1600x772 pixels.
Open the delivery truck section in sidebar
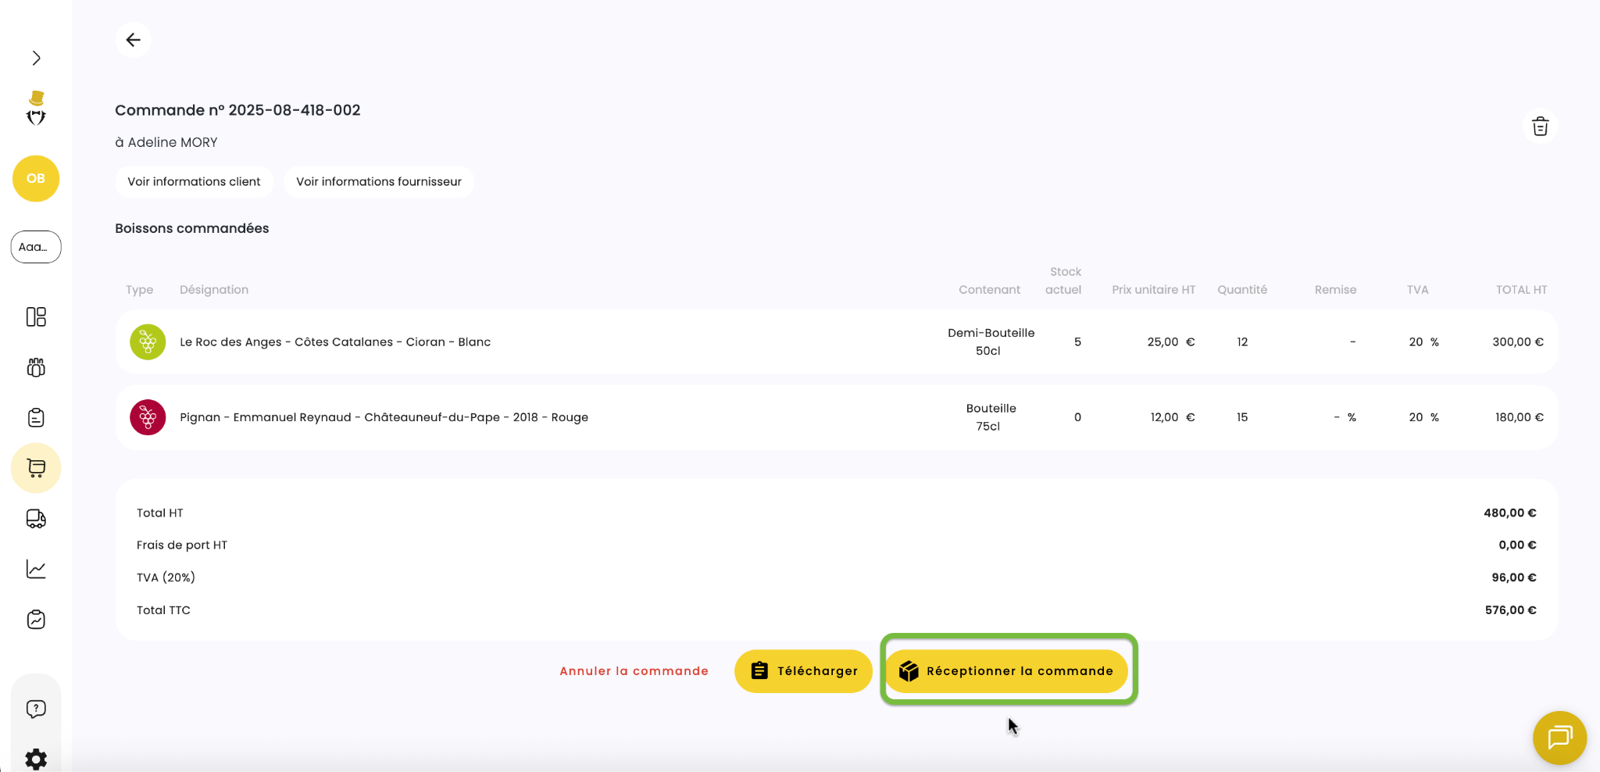coord(36,519)
